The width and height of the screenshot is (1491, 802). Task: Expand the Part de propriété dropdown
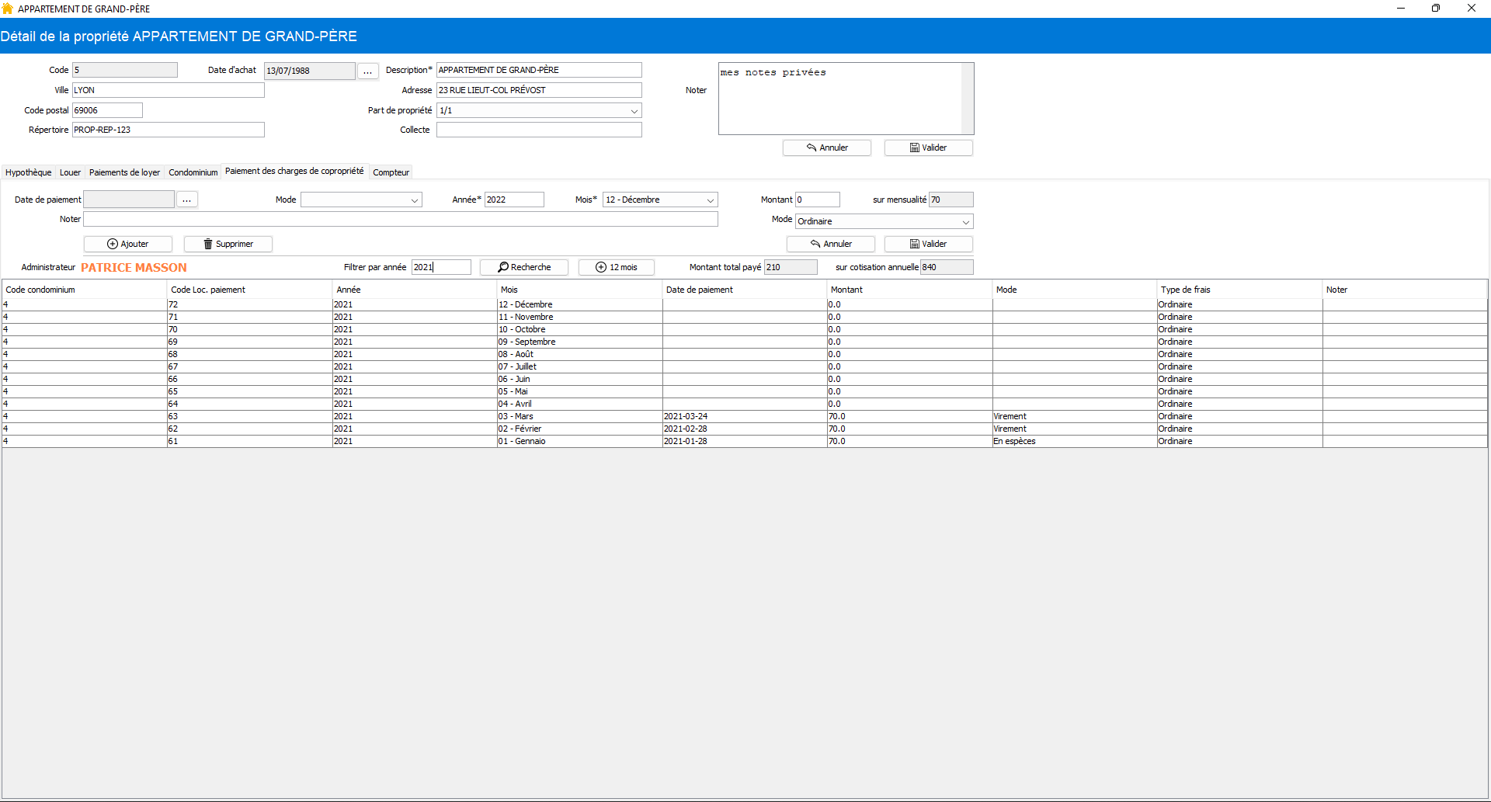pos(634,111)
